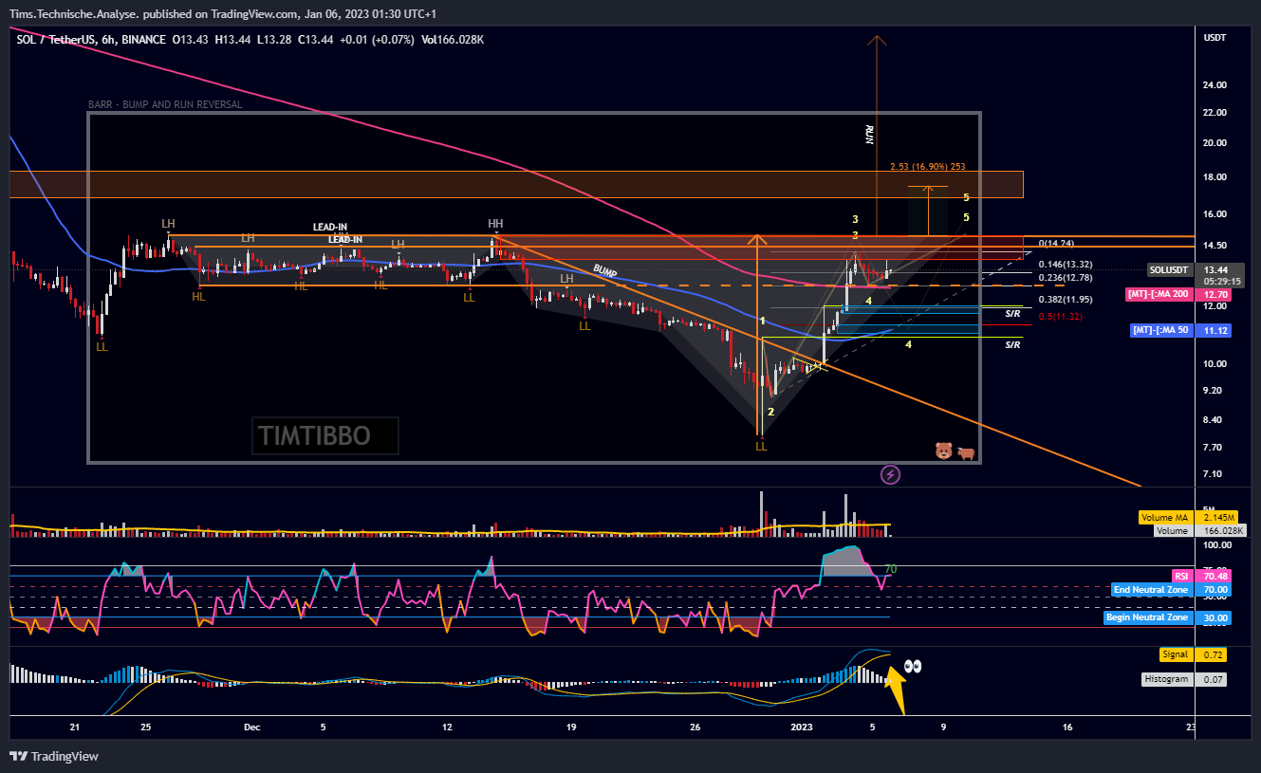Click yellow wave number 2 label
1261x773 pixels.
click(x=770, y=412)
